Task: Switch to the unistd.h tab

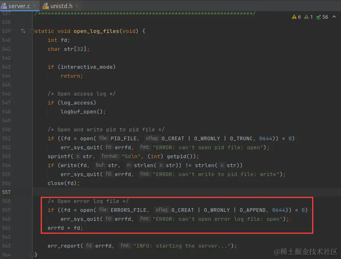Action: 61,6
